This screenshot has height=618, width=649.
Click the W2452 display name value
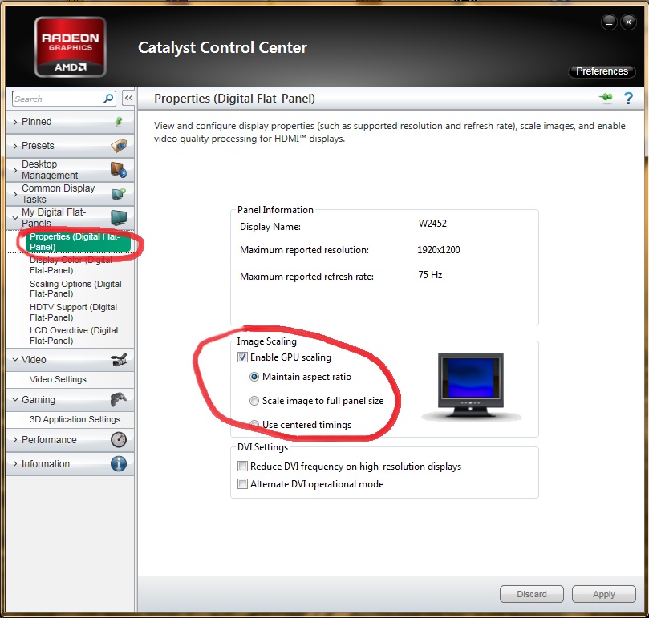coord(432,224)
